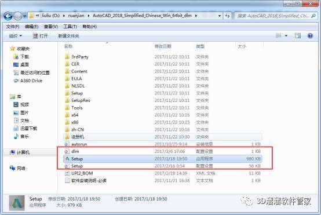Select the zh-CN folder icon
Viewport: 321px width, 215px height.
coord(67,130)
